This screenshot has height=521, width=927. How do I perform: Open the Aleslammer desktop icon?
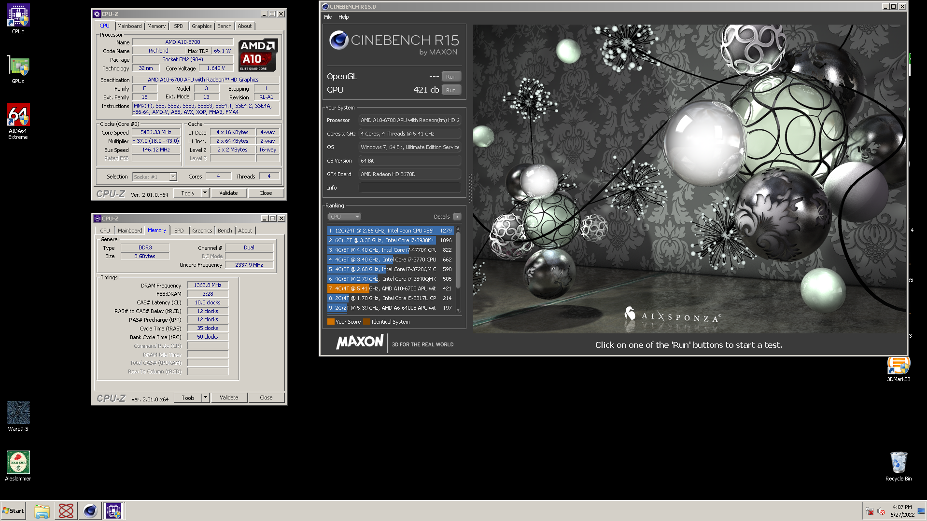point(18,466)
